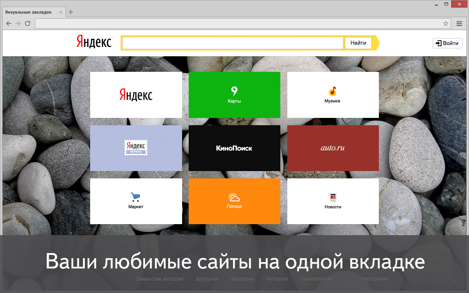Reload the page with the refresh icon
Screen dimensions: 469x293
[x=27, y=23]
